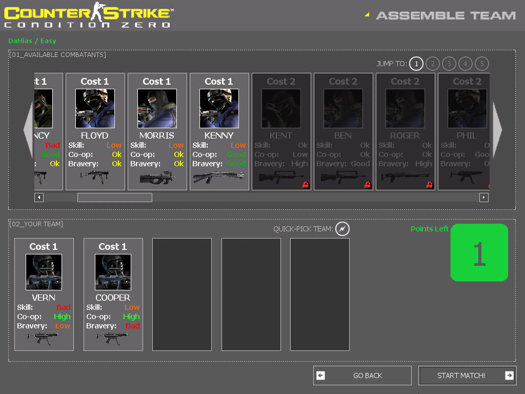Viewport: 525px width, 394px height.
Task: Click Cooper's Co-op High rating
Action: pos(131,317)
